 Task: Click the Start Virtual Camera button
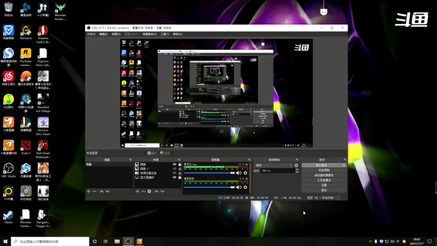click(x=324, y=175)
